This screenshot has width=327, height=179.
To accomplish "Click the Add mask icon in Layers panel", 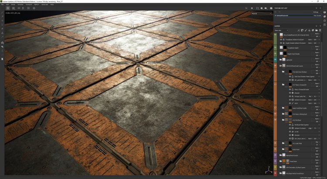I will (302, 30).
